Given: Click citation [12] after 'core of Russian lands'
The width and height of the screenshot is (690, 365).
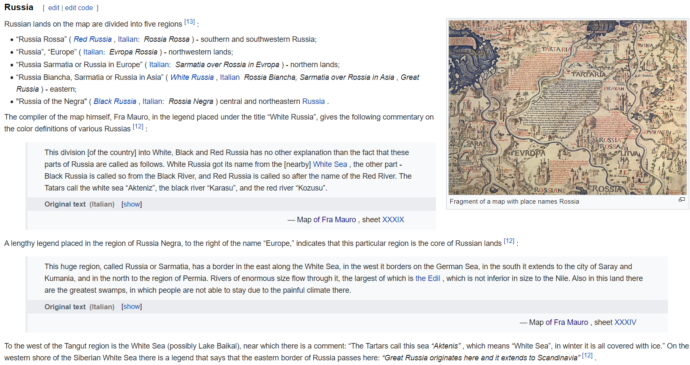Looking at the screenshot, I should (509, 241).
